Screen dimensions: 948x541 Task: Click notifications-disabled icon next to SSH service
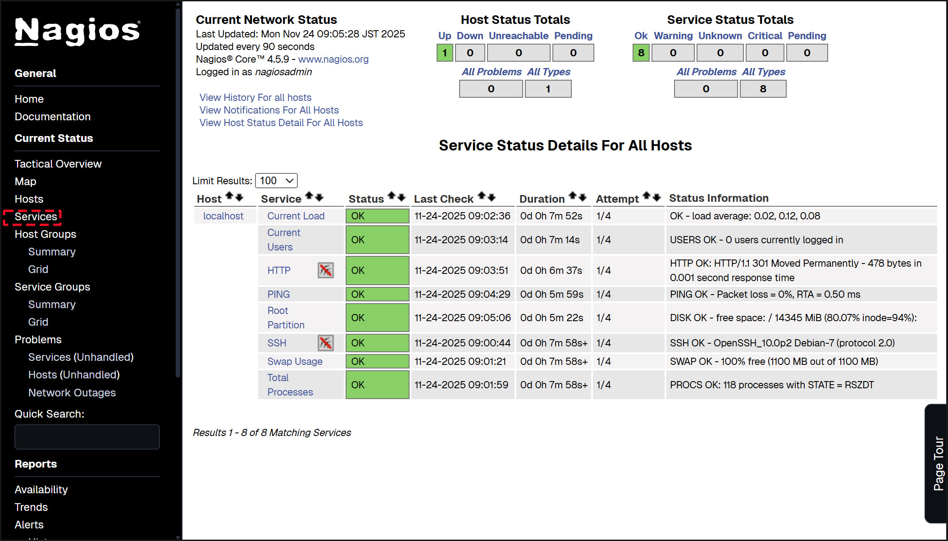[x=325, y=343]
